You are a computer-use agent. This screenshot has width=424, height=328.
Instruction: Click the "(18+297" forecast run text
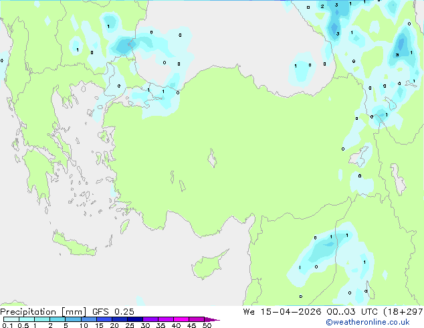coord(403,311)
